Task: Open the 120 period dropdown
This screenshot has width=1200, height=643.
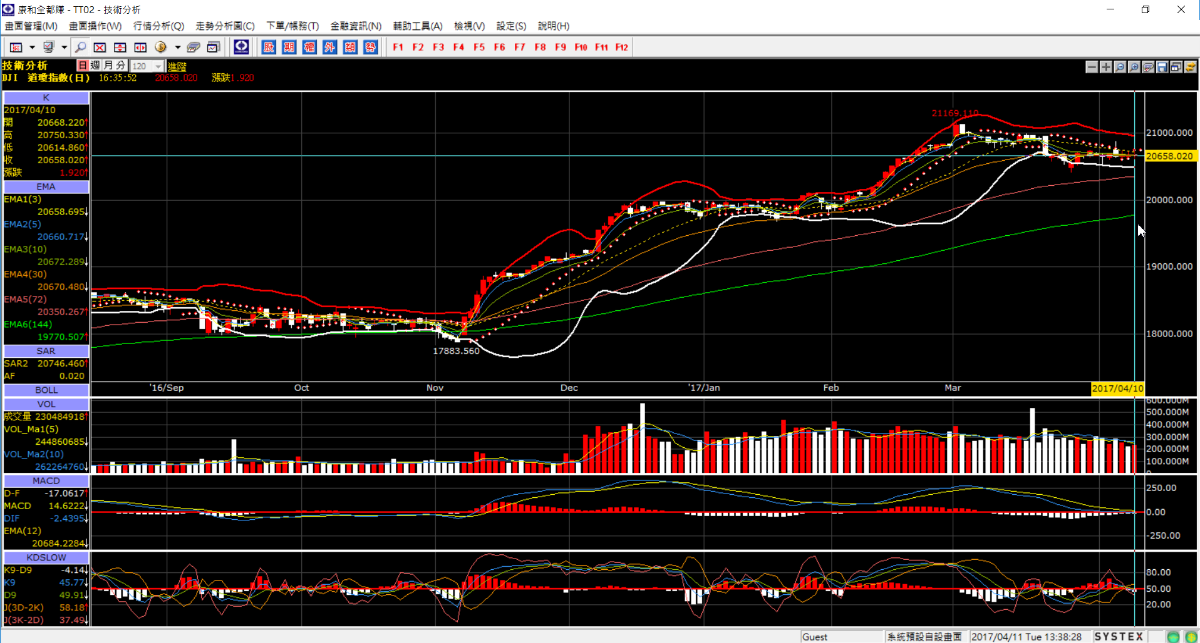Action: click(158, 66)
